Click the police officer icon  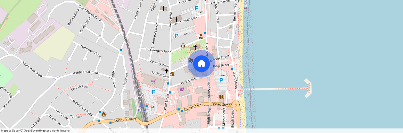201,37
